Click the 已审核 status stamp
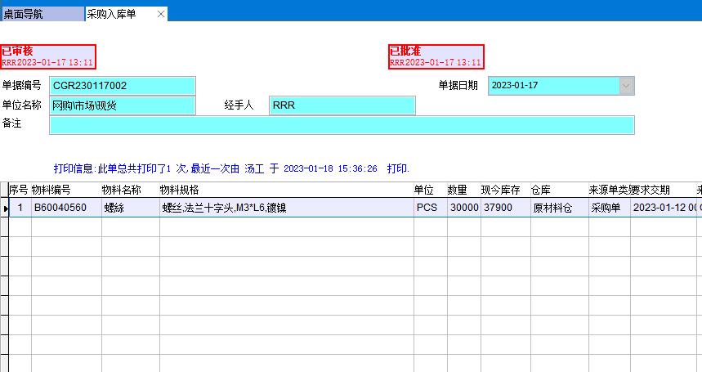This screenshot has height=372, width=702. [x=48, y=56]
